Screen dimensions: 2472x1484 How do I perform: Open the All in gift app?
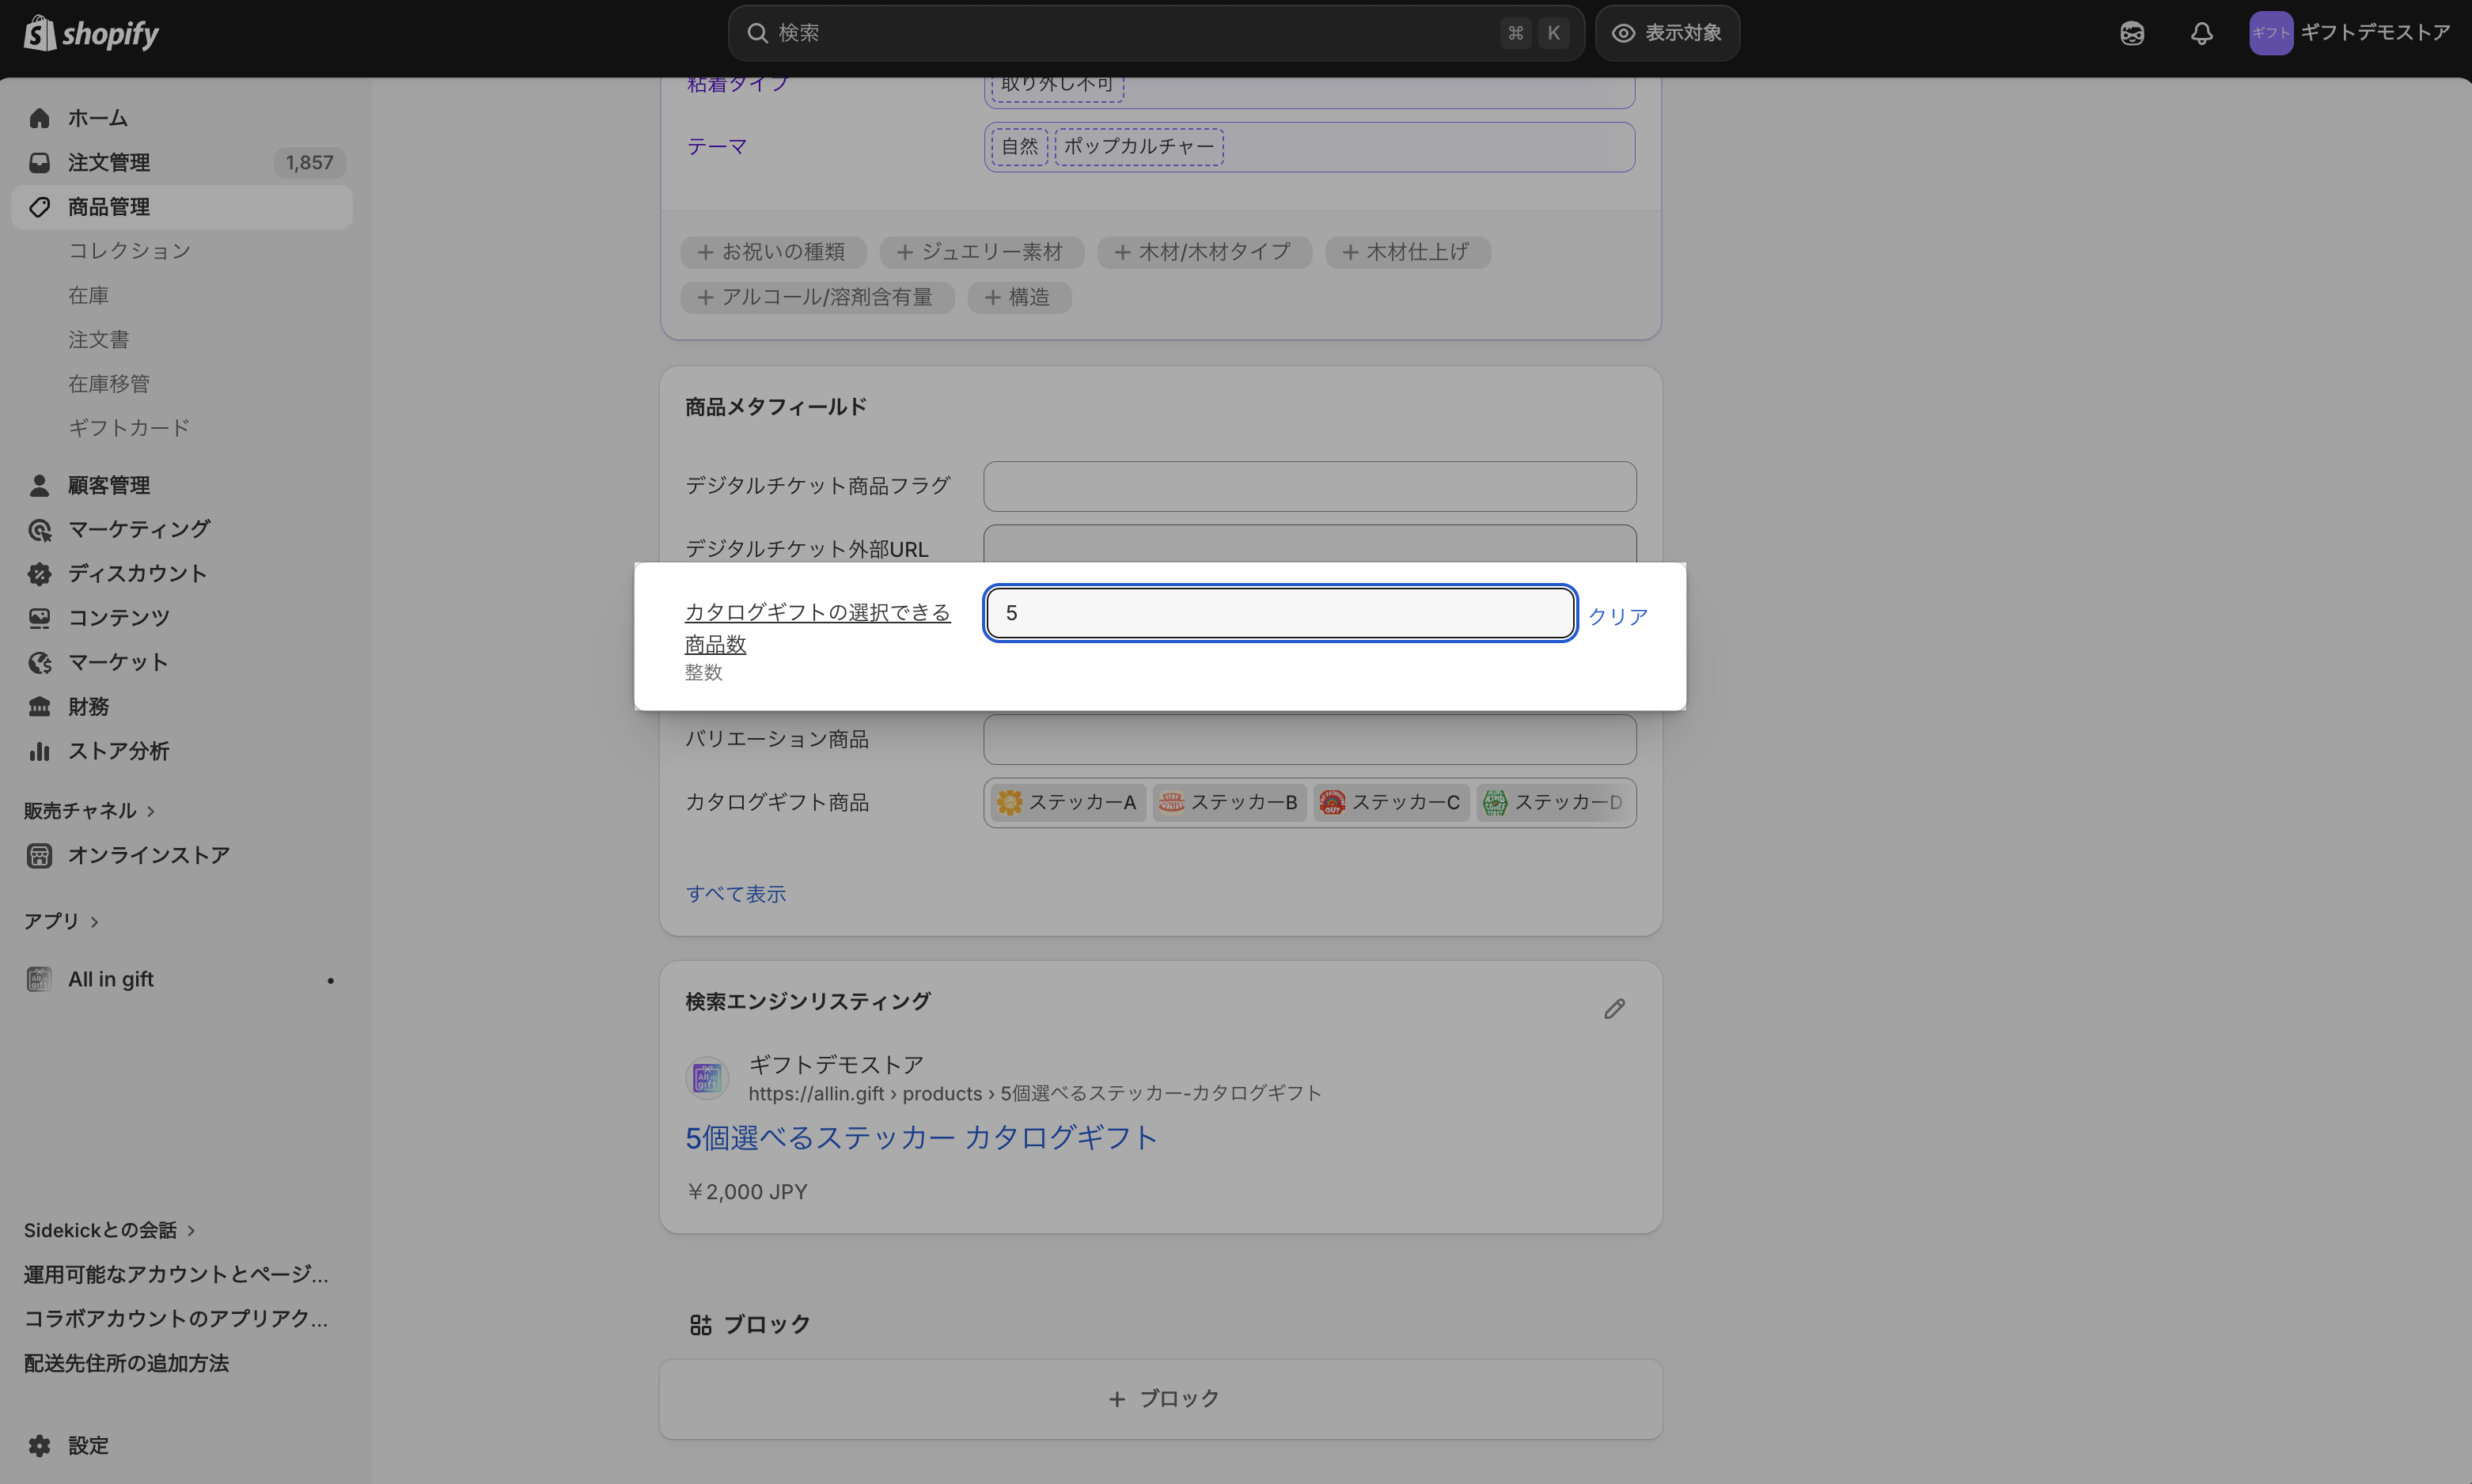click(110, 979)
